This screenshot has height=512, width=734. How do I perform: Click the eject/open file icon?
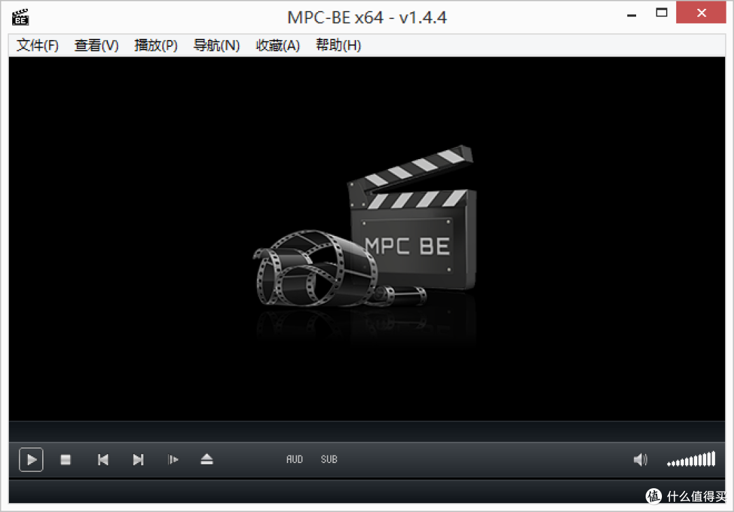(207, 460)
